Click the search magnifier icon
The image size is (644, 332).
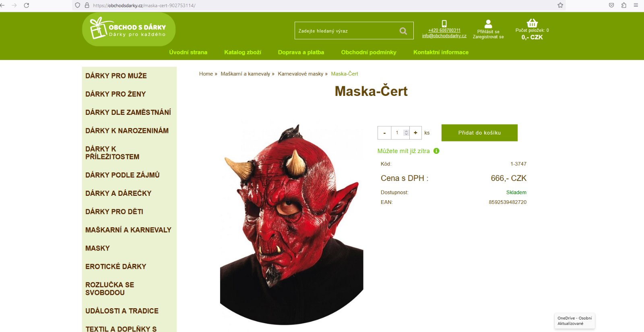[x=403, y=31]
